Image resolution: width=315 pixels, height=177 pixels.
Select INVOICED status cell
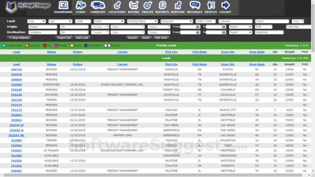tap(52, 95)
